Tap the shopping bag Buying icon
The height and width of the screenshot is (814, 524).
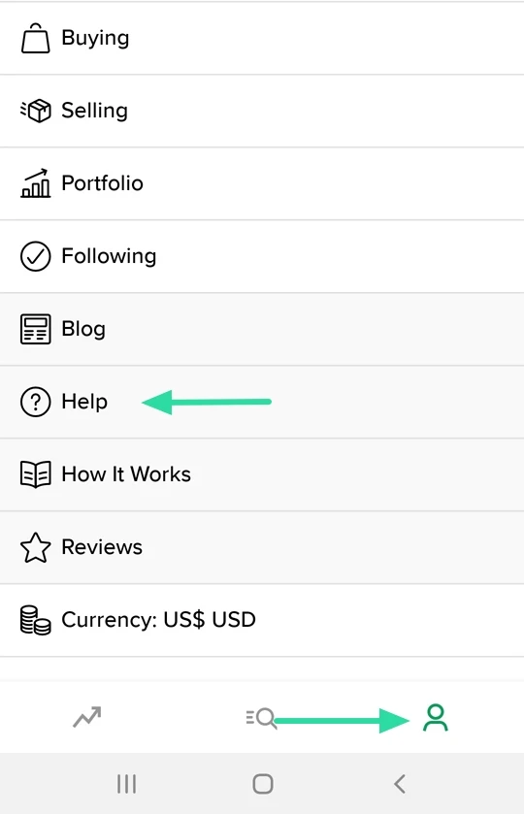(35, 38)
